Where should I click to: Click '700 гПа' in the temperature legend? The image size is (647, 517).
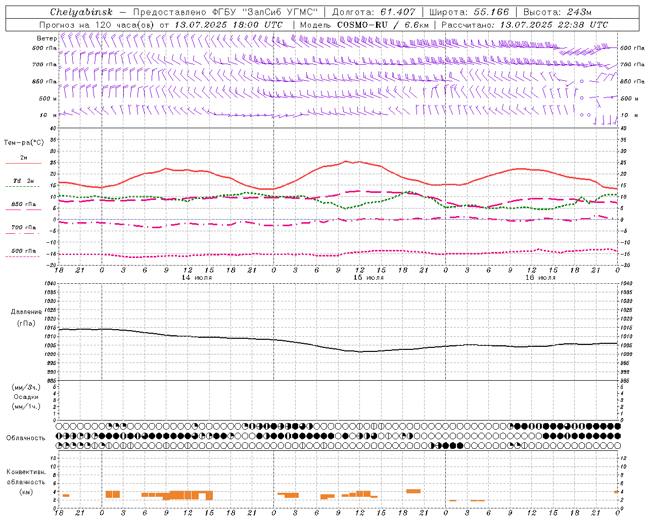click(24, 228)
